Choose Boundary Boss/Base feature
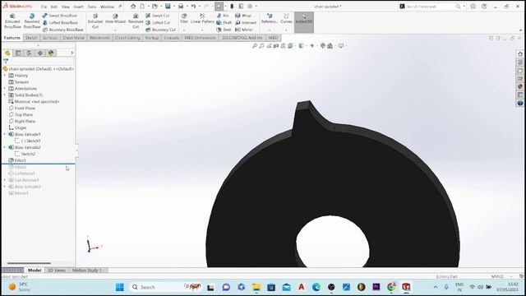Screen dimensions: 526x296 coord(62,30)
